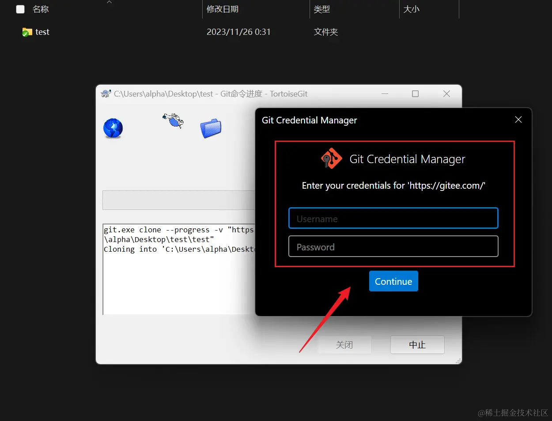Click the Username input field
This screenshot has height=421, width=552.
(x=393, y=218)
